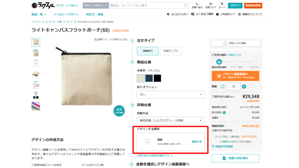The height and width of the screenshot is (168, 299).
Task: Choose the black body color swatch
Action: (157, 78)
